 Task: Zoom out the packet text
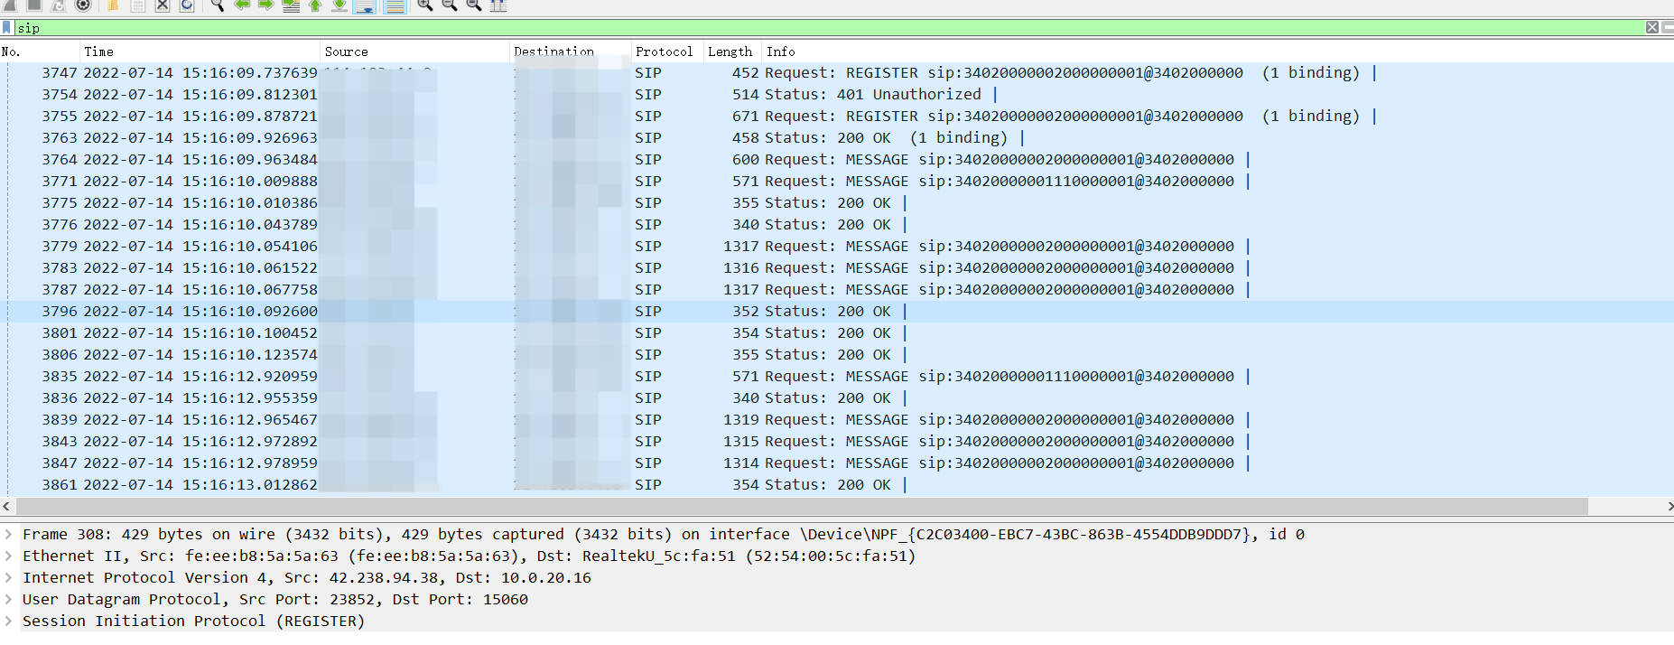[450, 5]
